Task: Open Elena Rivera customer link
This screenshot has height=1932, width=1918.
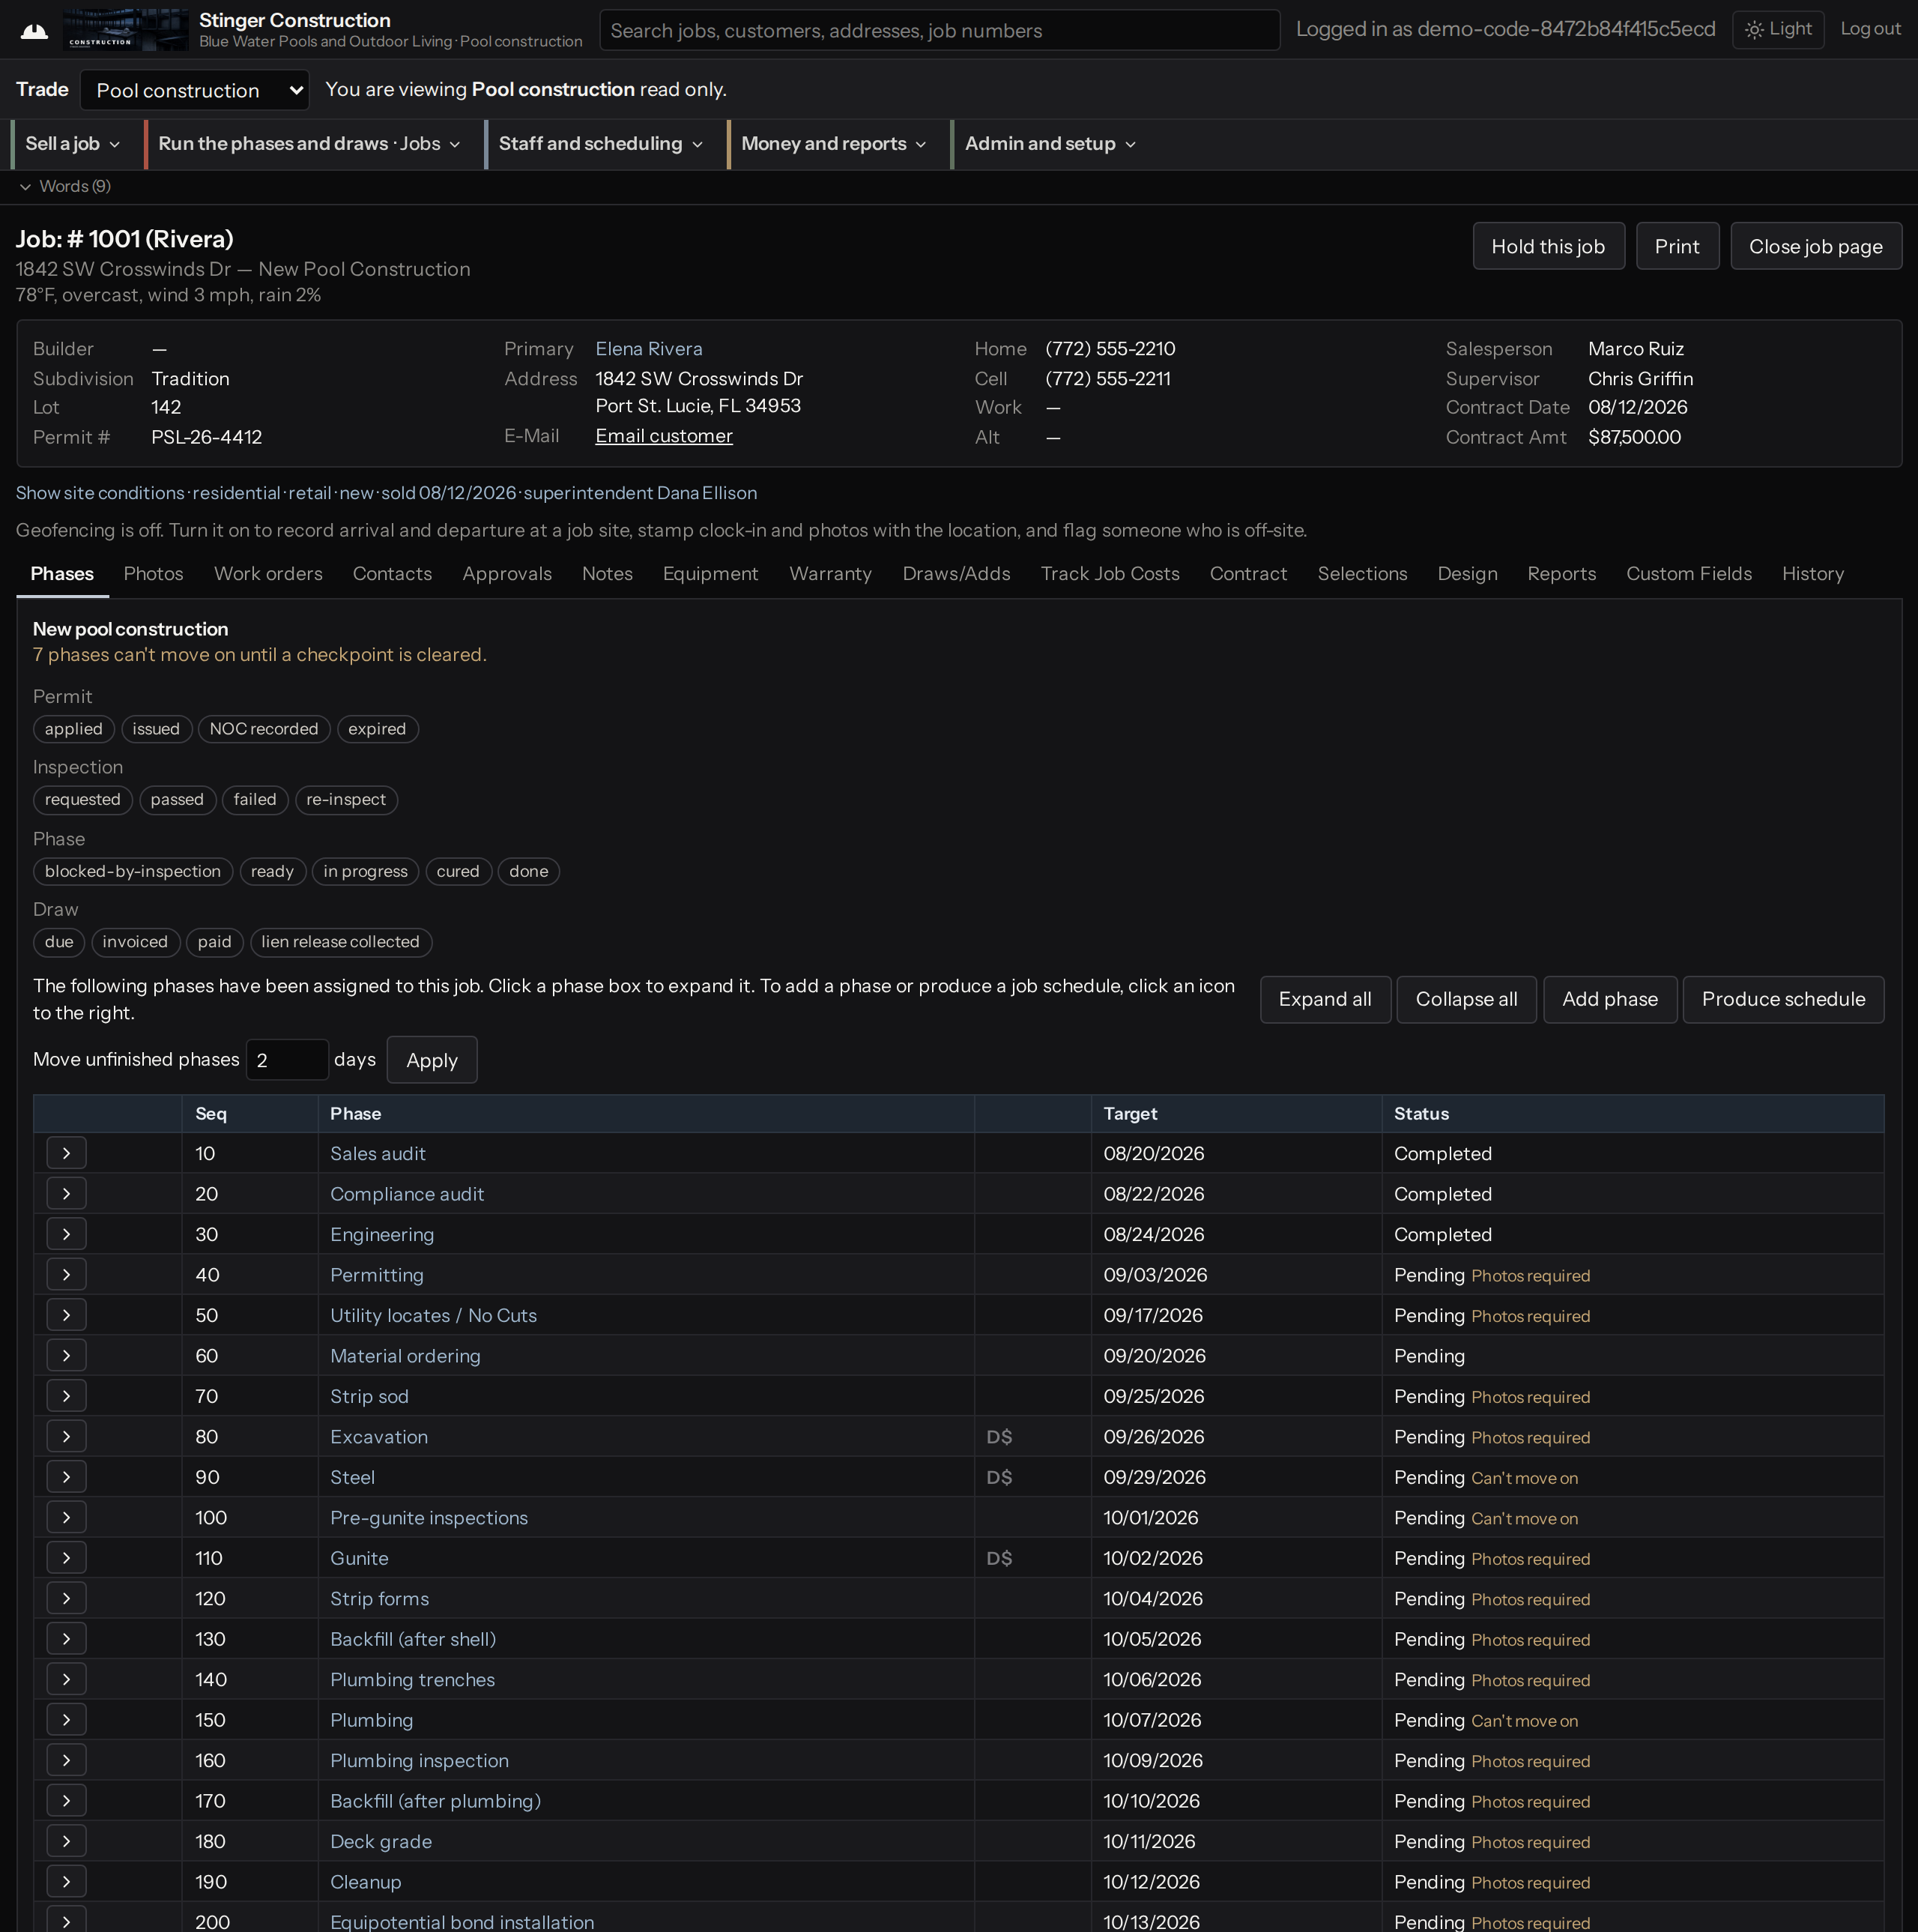Action: (x=649, y=349)
